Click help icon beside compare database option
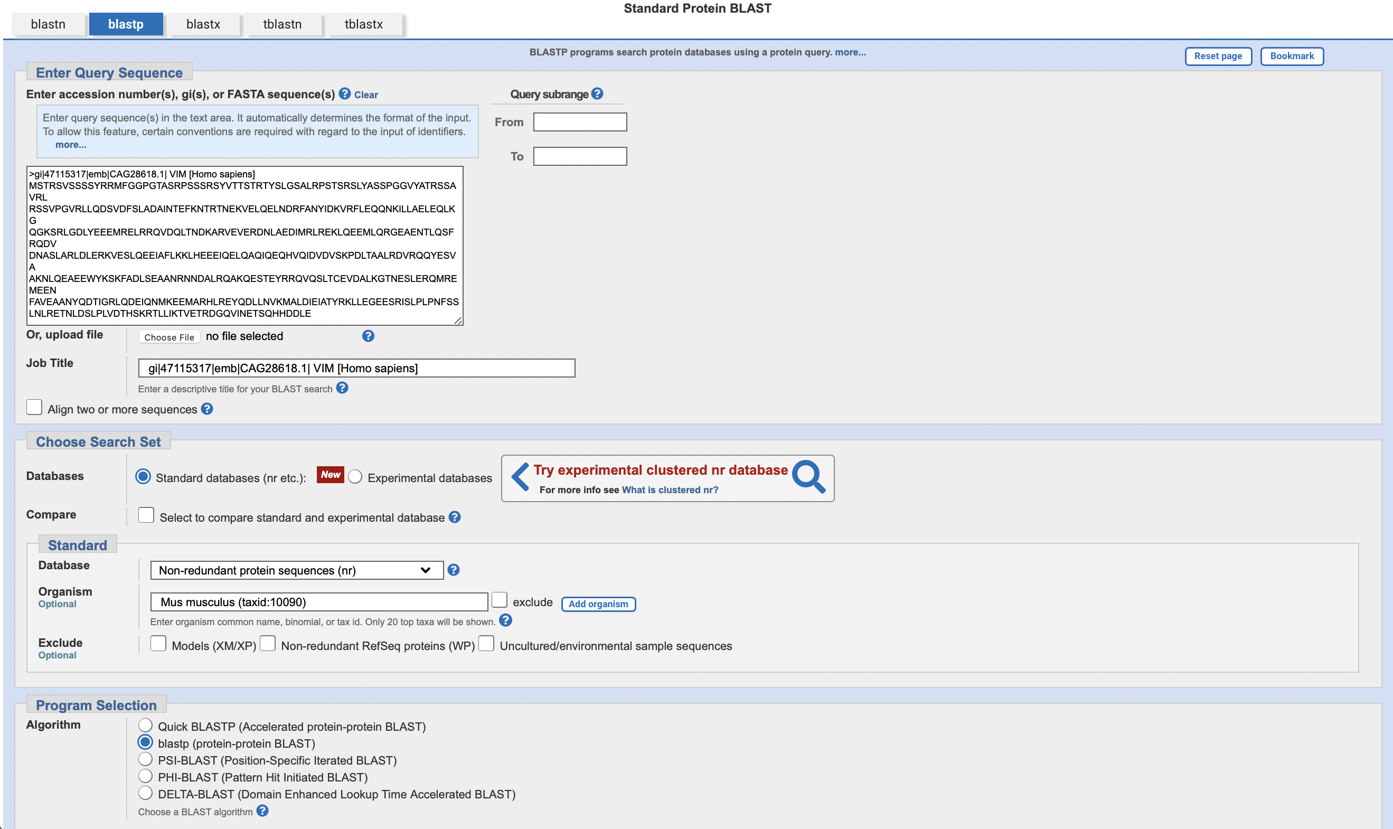Image resolution: width=1393 pixels, height=829 pixels. pos(455,517)
